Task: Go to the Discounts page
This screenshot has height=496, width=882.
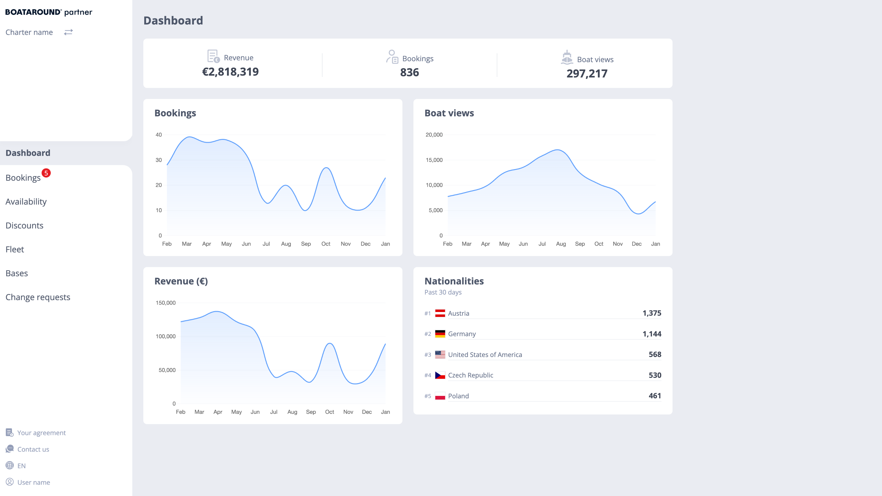Action: pos(24,226)
